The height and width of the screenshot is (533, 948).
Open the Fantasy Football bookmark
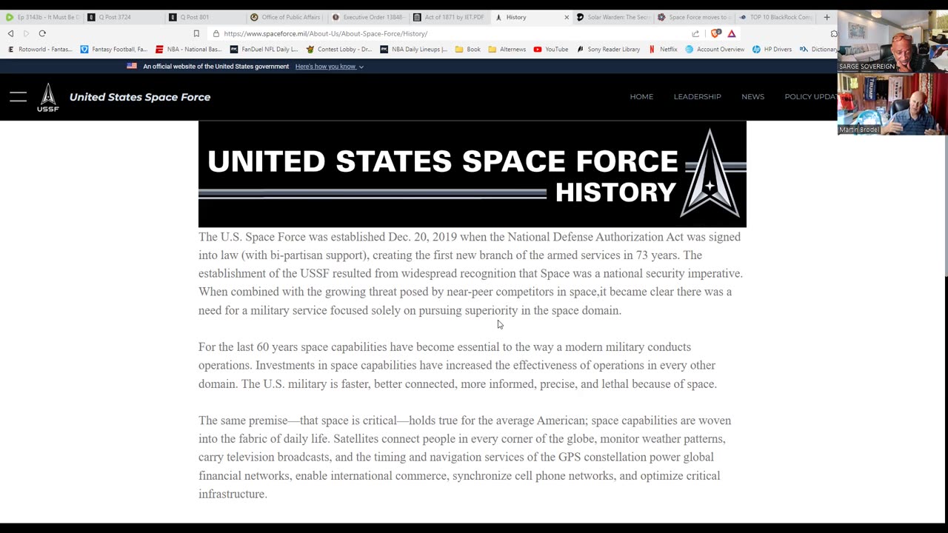113,50
